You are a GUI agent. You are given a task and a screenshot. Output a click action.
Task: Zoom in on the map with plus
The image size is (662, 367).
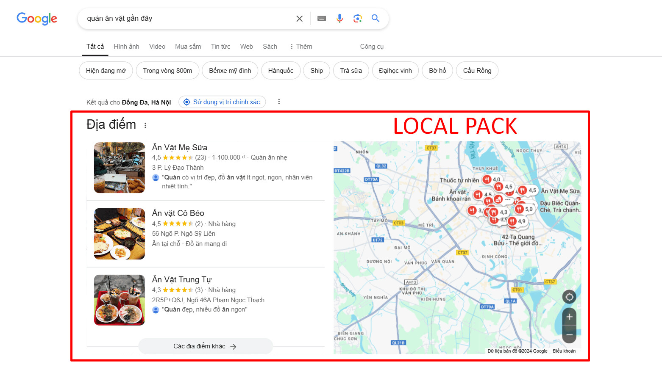[x=569, y=317]
